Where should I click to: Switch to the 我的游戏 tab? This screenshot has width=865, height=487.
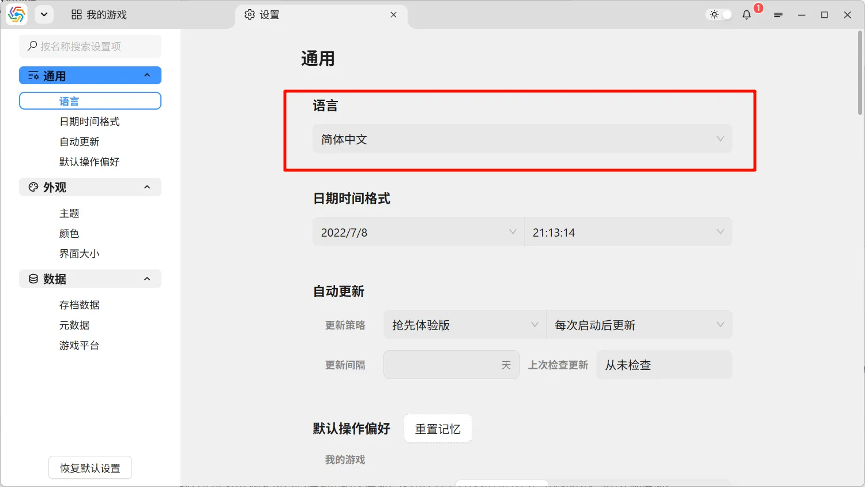coord(99,15)
